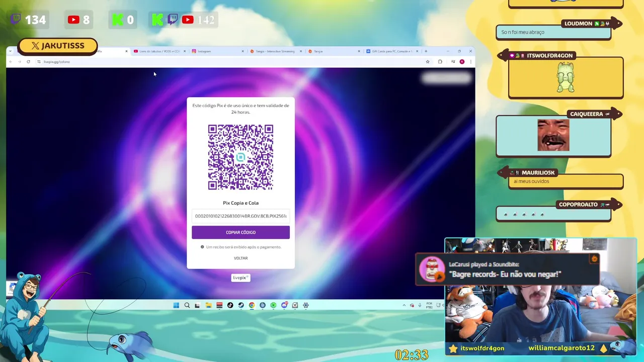Image resolution: width=644 pixels, height=362 pixels.
Task: Click the X JAKUTISSS overlay badge
Action: pos(57,46)
